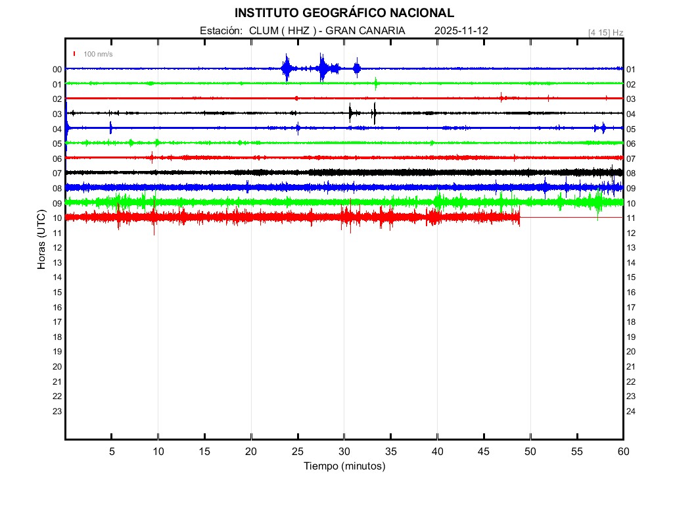The image size is (673, 505).
Task: Select the "24" hour label on the right axis
Action: (631, 412)
